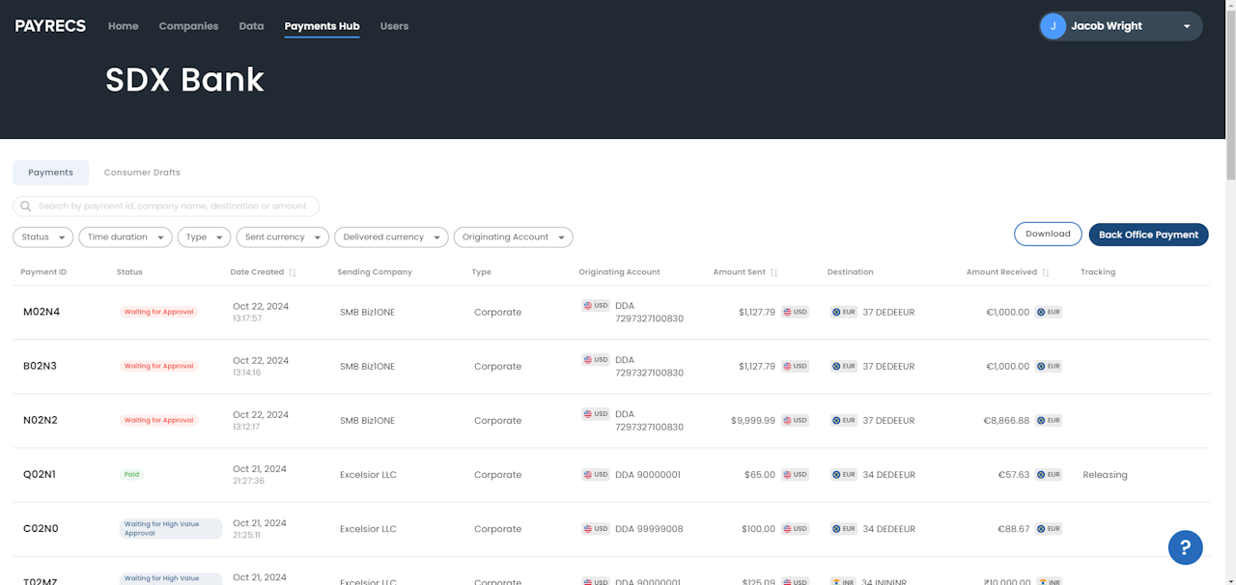Sort by Amount Sent arrows icon

tap(773, 272)
